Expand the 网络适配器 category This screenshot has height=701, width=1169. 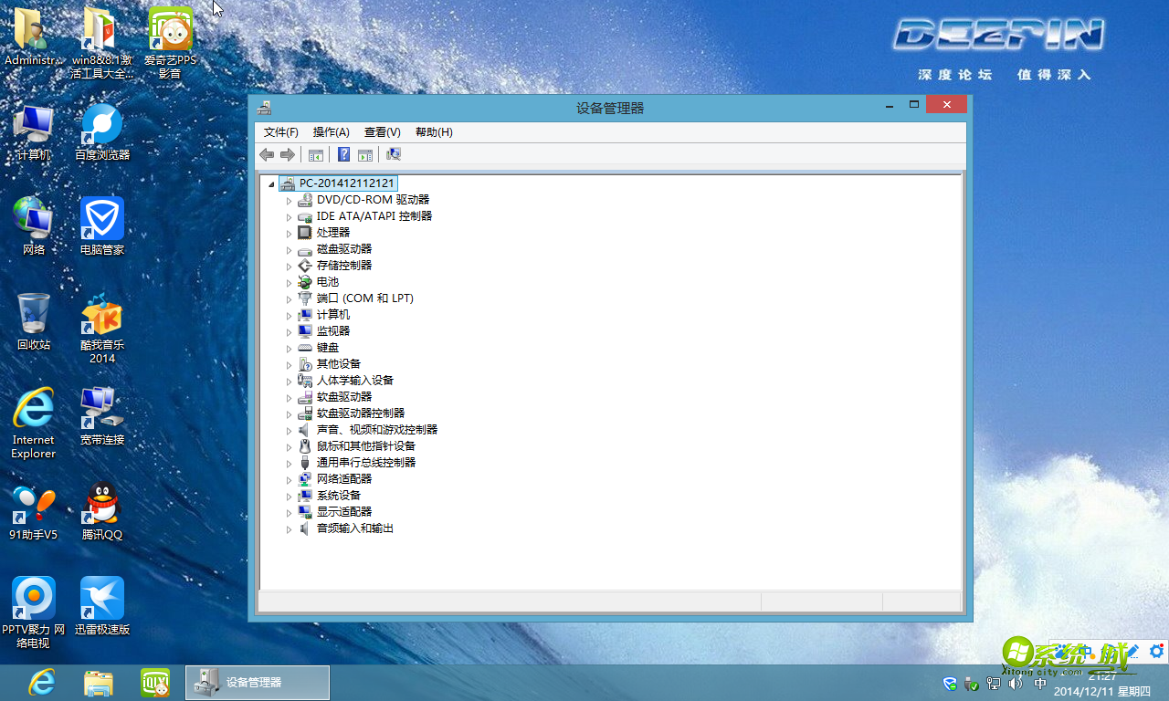pyautogui.click(x=290, y=478)
